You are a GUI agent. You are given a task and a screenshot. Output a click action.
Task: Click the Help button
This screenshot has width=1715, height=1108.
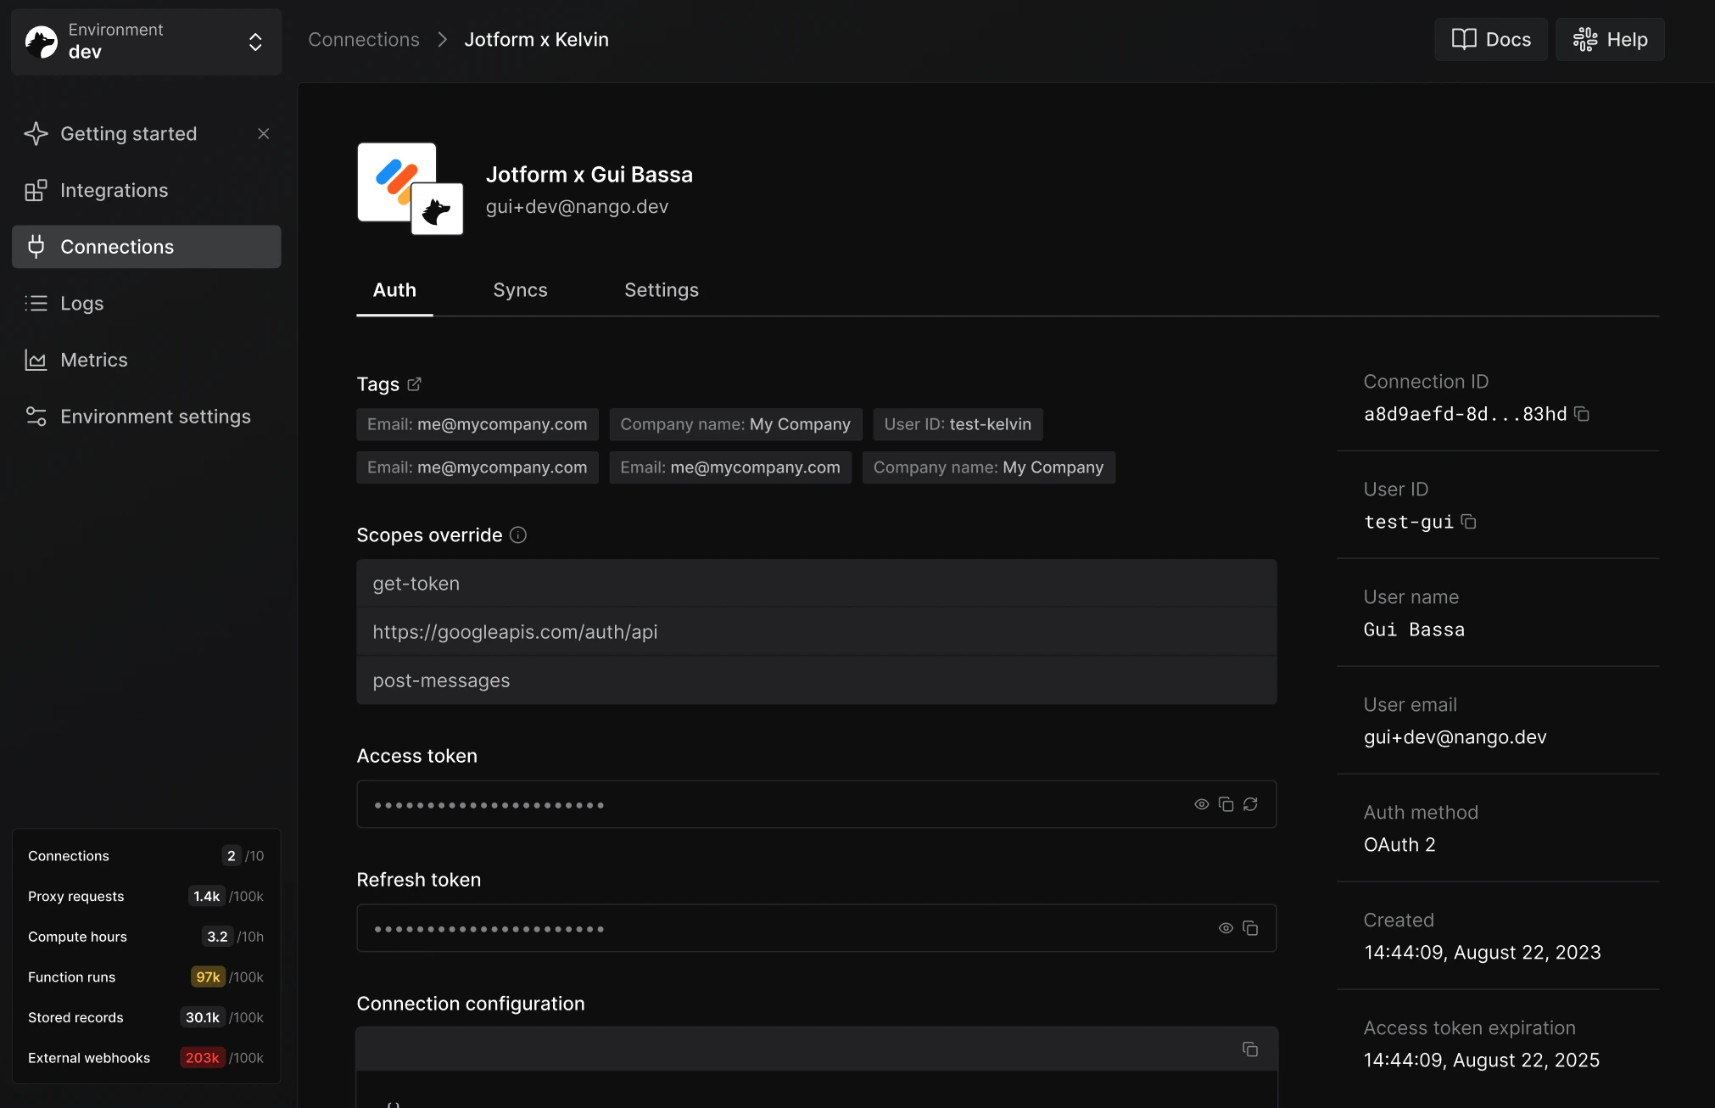pyautogui.click(x=1609, y=40)
